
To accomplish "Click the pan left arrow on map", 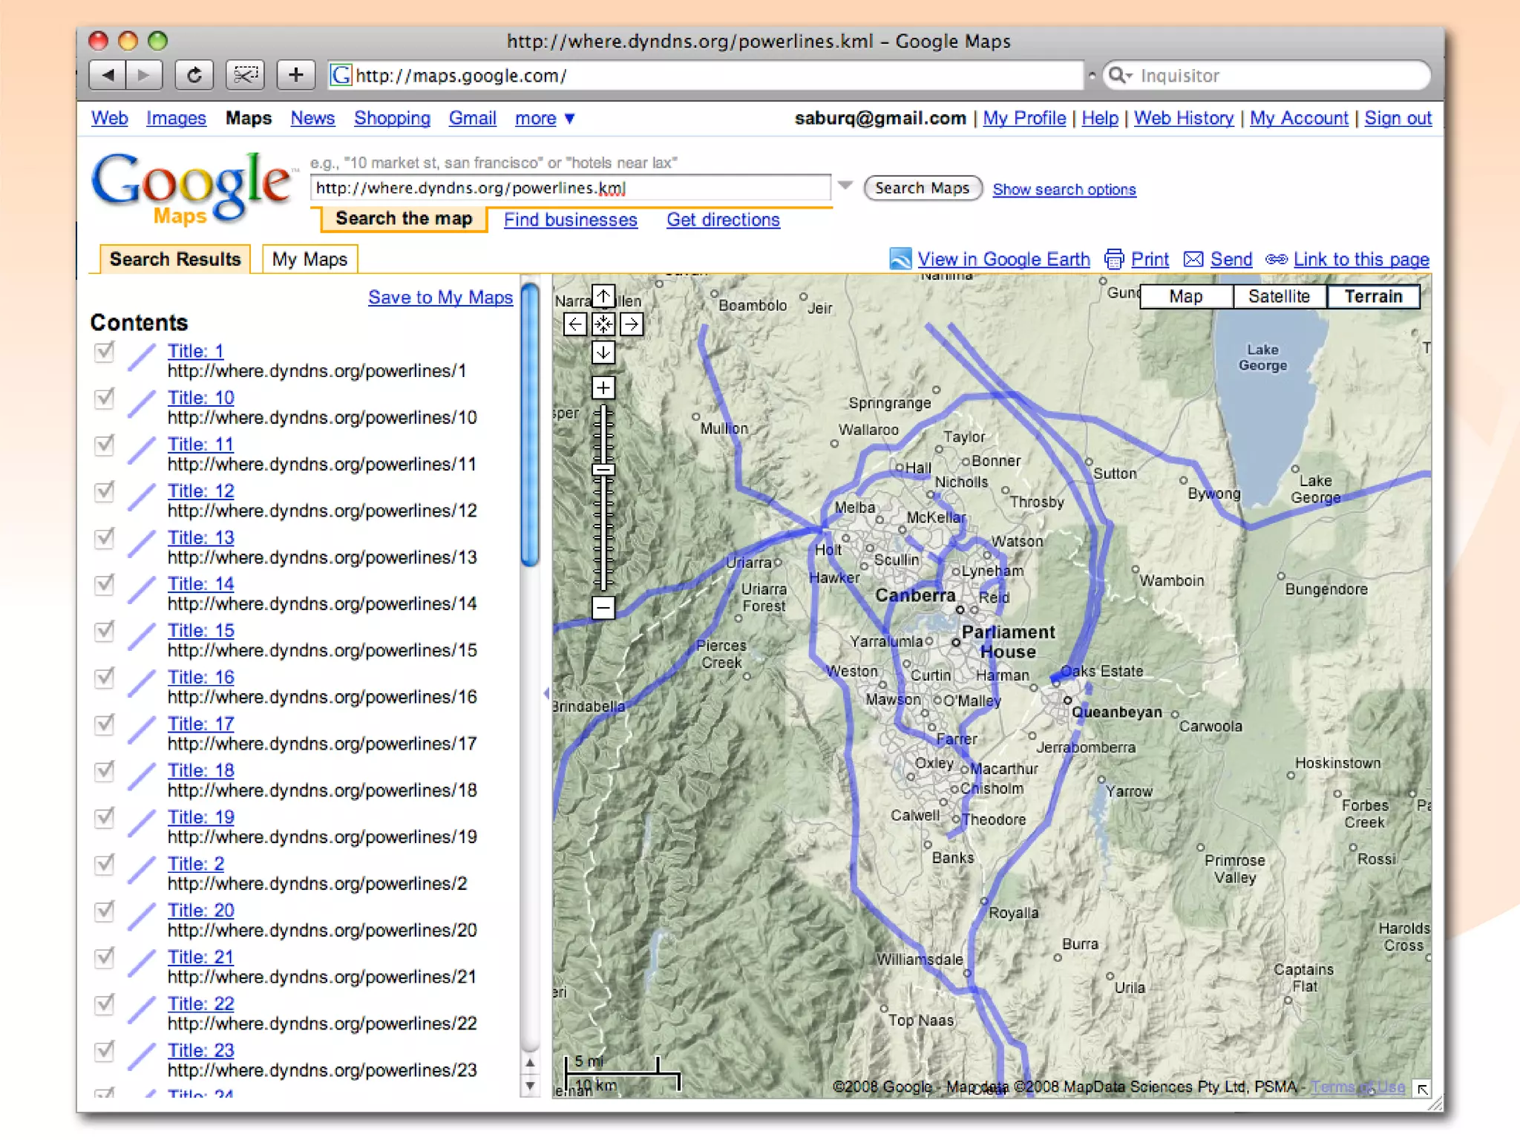I will [x=574, y=324].
